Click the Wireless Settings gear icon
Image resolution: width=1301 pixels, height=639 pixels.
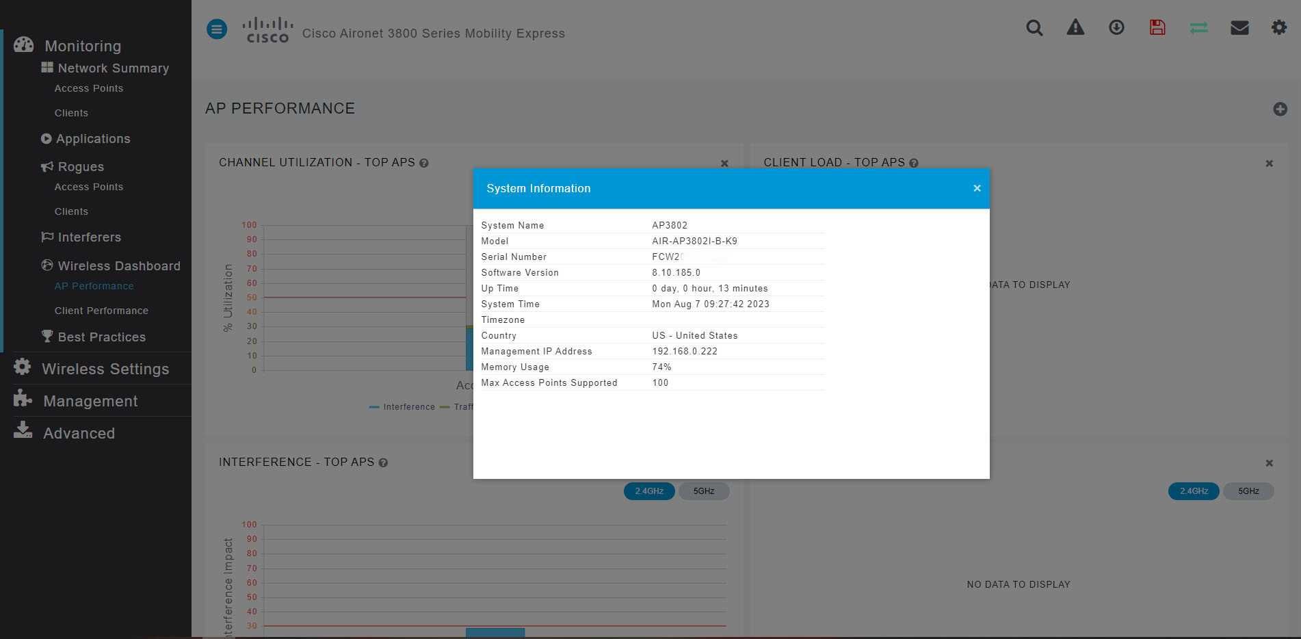click(x=23, y=367)
